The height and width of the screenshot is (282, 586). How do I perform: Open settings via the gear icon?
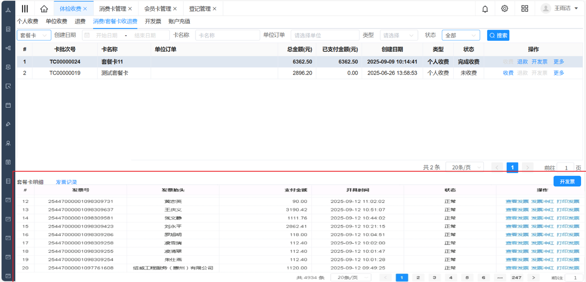tap(505, 9)
